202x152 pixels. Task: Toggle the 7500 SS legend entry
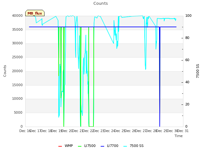[x=133, y=146]
